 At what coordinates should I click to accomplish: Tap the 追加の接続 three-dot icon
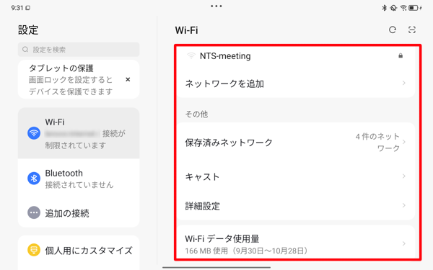[x=34, y=212]
